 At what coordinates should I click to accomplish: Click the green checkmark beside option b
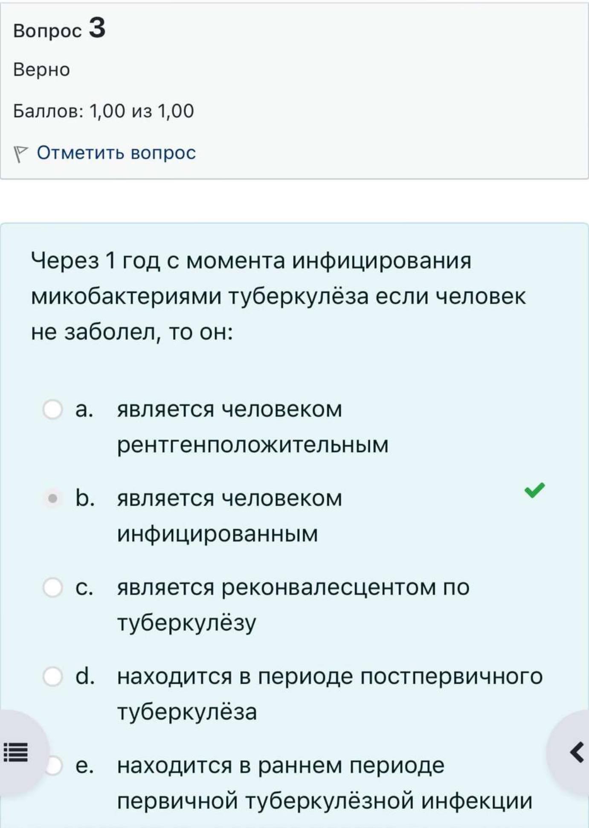pos(534,490)
